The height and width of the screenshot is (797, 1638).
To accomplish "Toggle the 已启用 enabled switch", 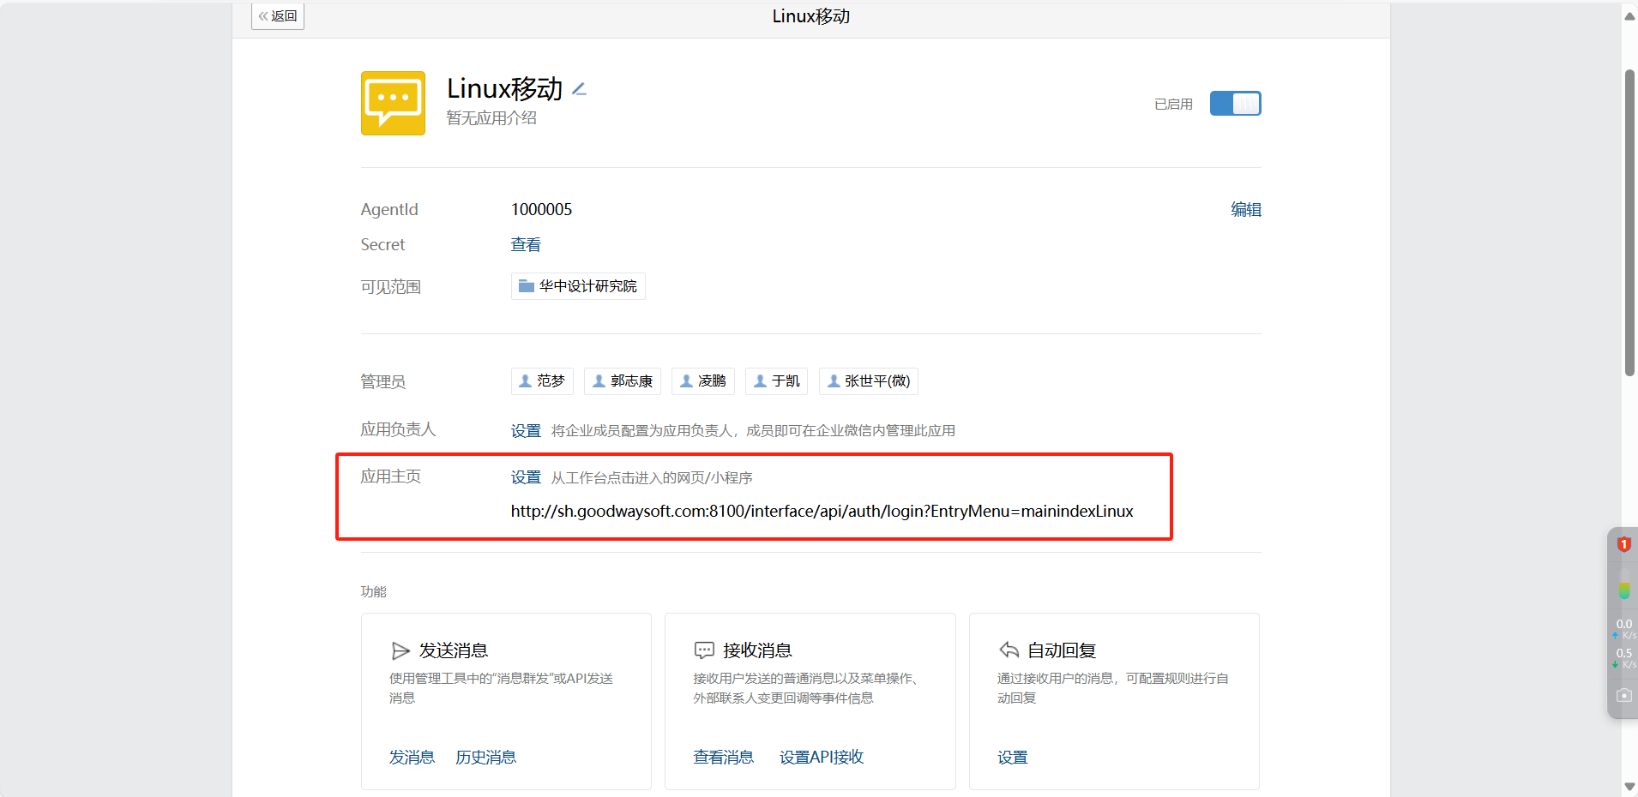I will click(1235, 104).
